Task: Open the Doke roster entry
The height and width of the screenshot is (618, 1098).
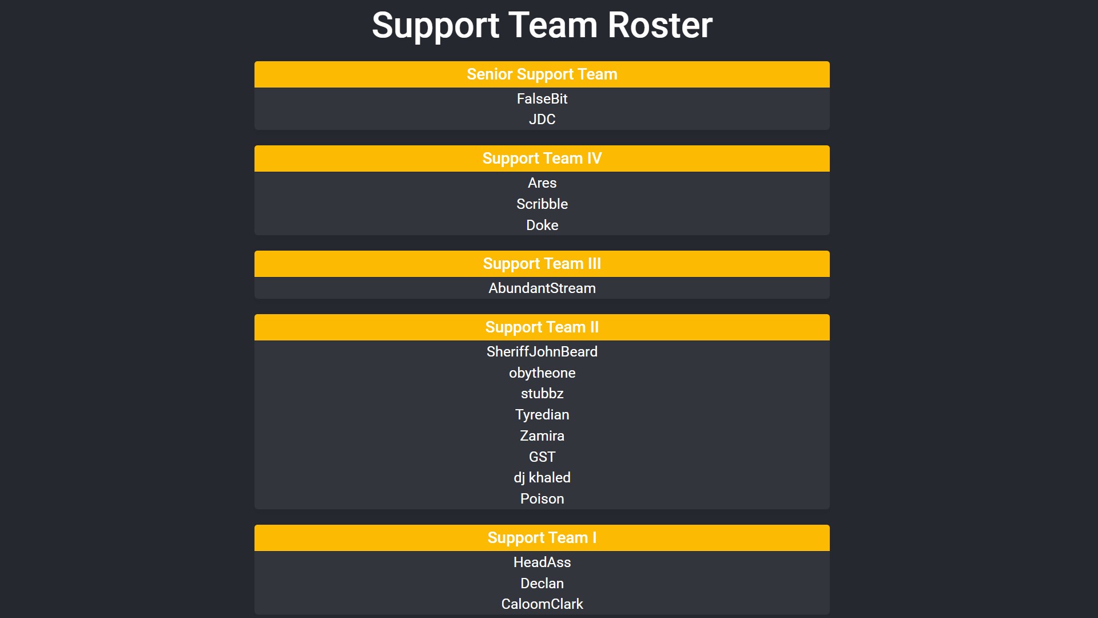Action: pyautogui.click(x=542, y=225)
